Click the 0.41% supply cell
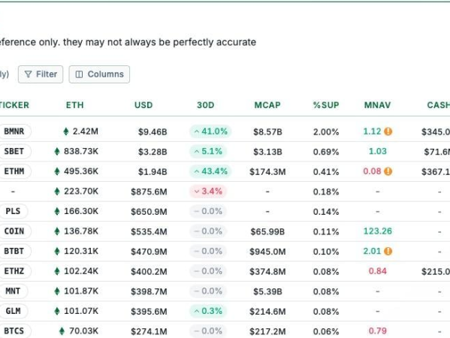The width and height of the screenshot is (450, 338). click(326, 171)
